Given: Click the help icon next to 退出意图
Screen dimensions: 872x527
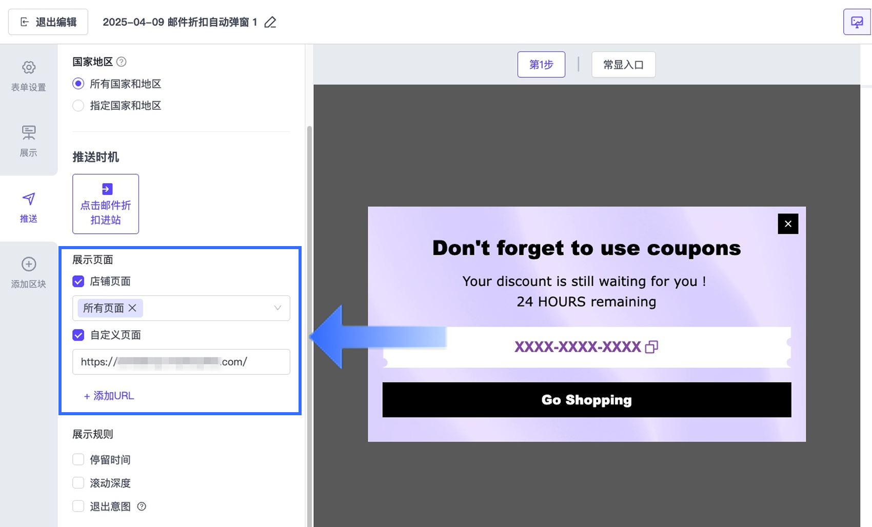Looking at the screenshot, I should [142, 506].
